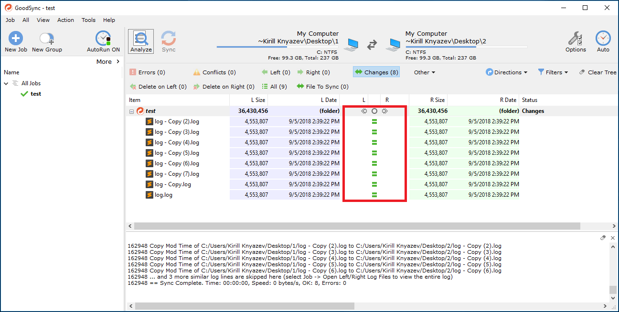Open the Tools menu
This screenshot has height=312, width=619.
(x=88, y=20)
